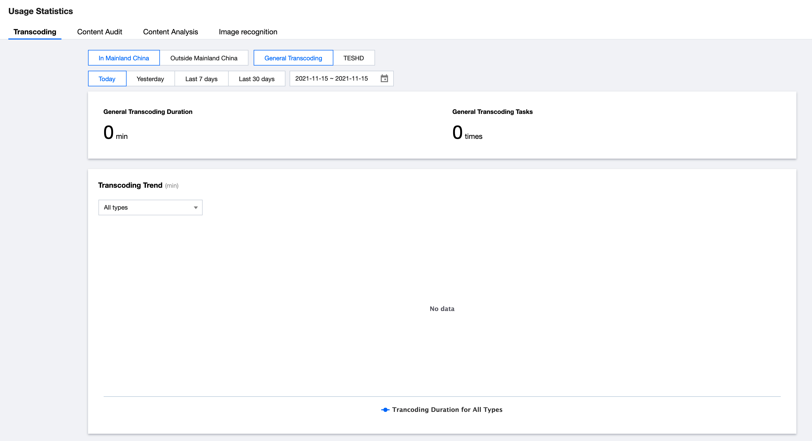Click the blue legend marker for Trancoding Duration
The width and height of the screenshot is (812, 441).
click(x=385, y=410)
